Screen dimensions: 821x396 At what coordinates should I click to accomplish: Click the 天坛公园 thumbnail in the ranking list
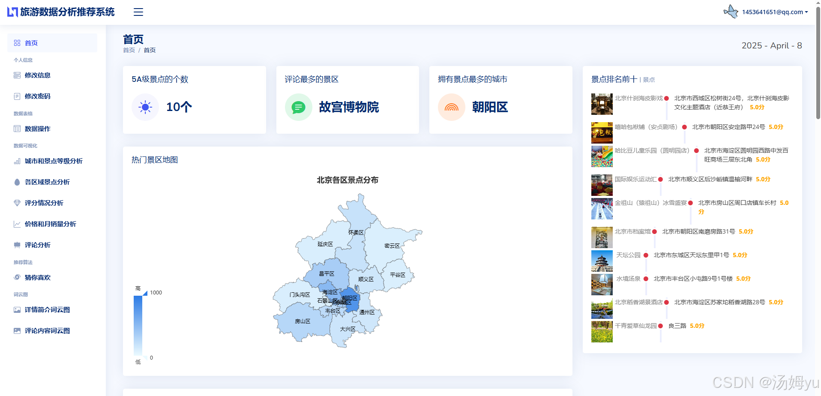point(602,261)
